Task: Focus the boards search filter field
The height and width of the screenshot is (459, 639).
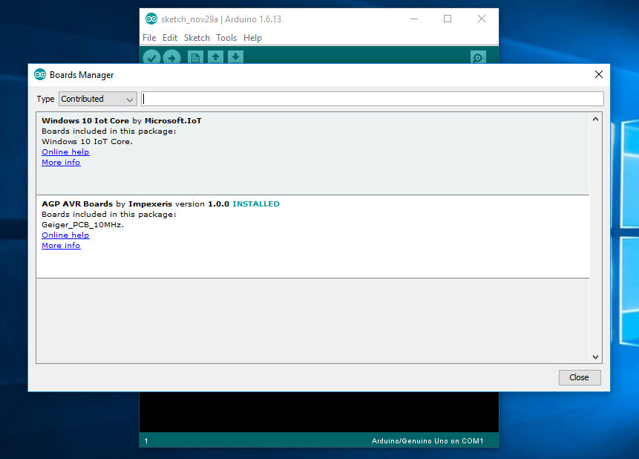Action: click(373, 99)
